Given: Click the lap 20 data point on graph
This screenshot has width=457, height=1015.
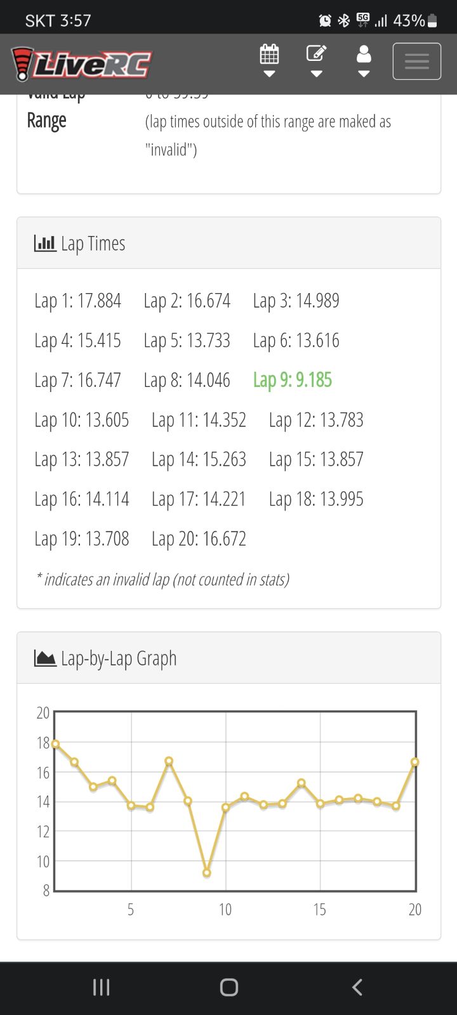Looking at the screenshot, I should (x=415, y=762).
